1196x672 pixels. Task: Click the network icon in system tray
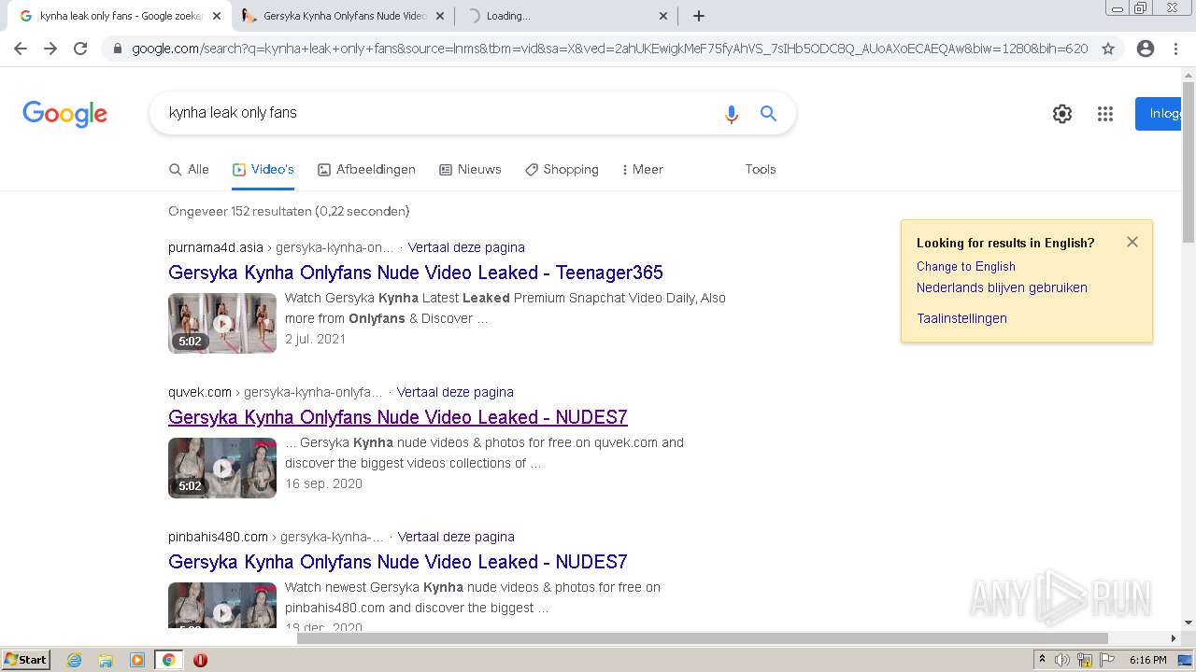pyautogui.click(x=1085, y=660)
